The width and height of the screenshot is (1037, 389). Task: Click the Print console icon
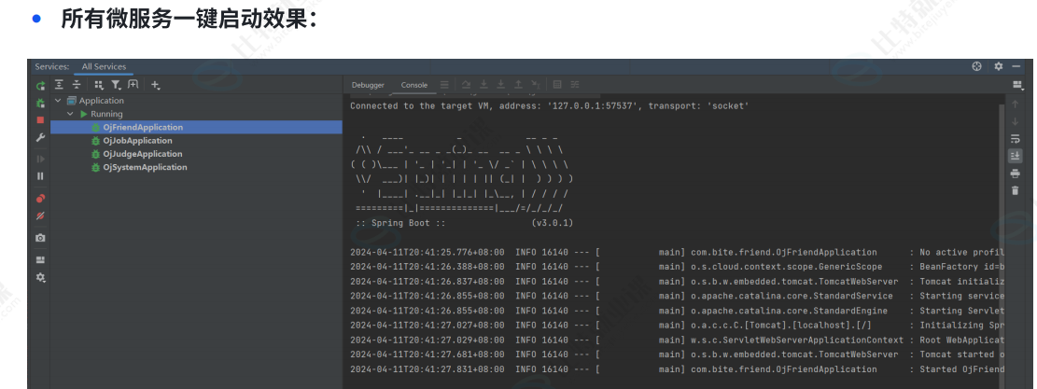1016,173
